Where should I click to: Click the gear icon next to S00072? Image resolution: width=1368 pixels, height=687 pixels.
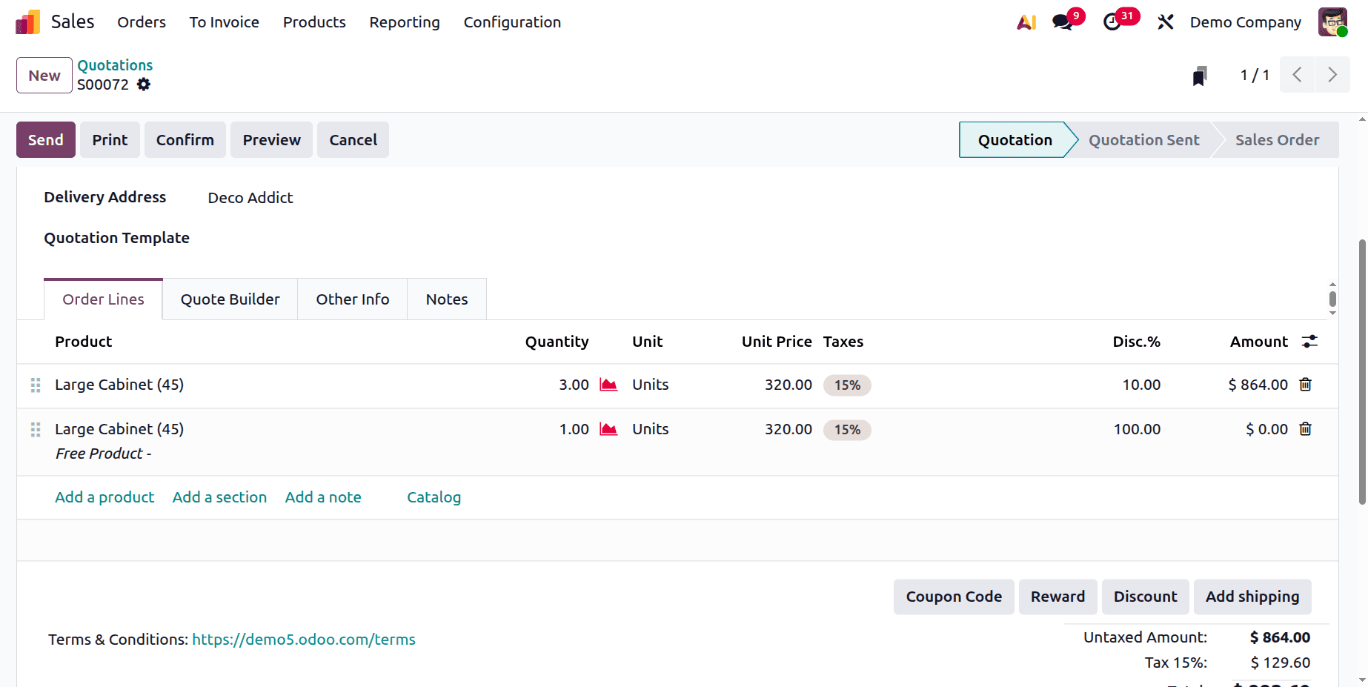click(x=143, y=84)
